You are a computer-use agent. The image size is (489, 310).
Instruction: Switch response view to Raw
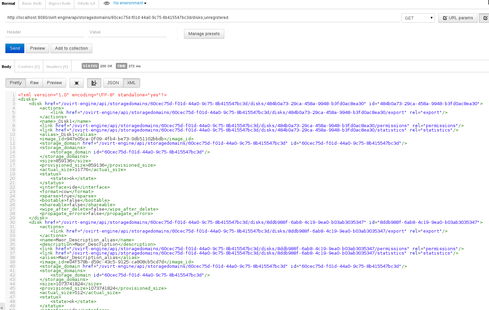tap(34, 83)
